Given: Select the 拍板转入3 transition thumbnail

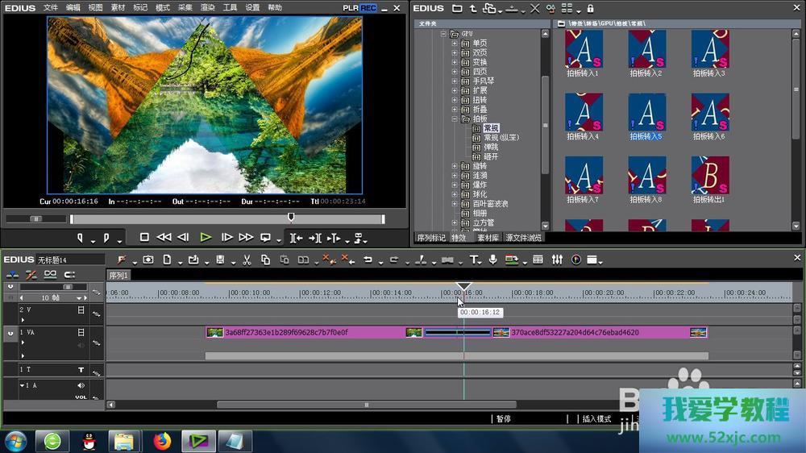Looking at the screenshot, I should point(709,50).
